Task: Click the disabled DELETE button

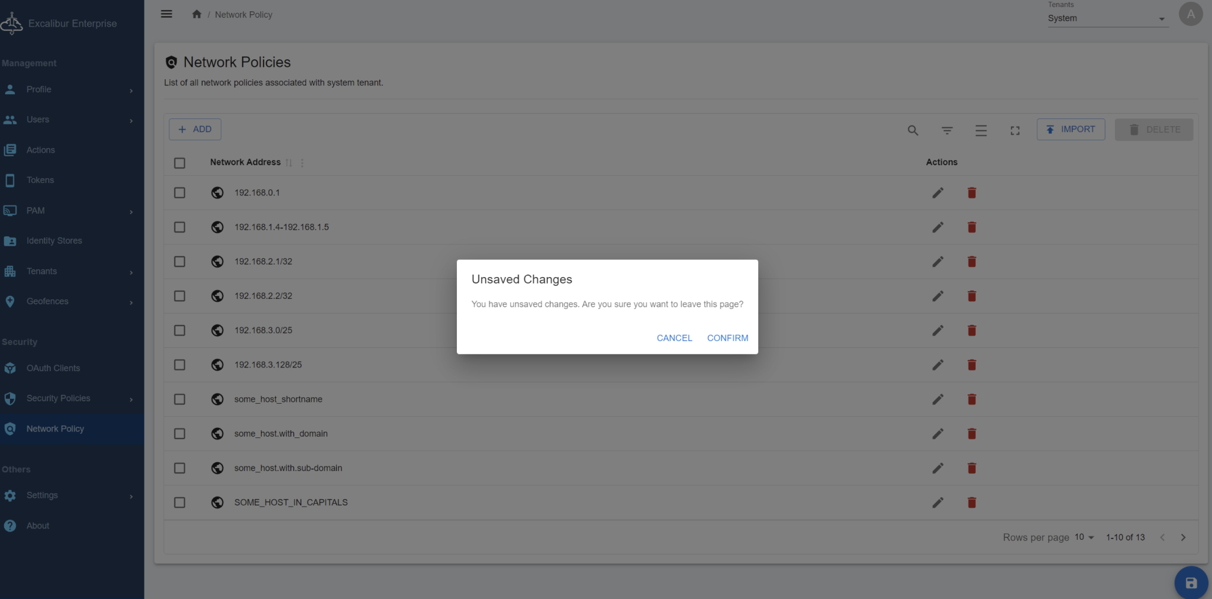Action: tap(1154, 129)
